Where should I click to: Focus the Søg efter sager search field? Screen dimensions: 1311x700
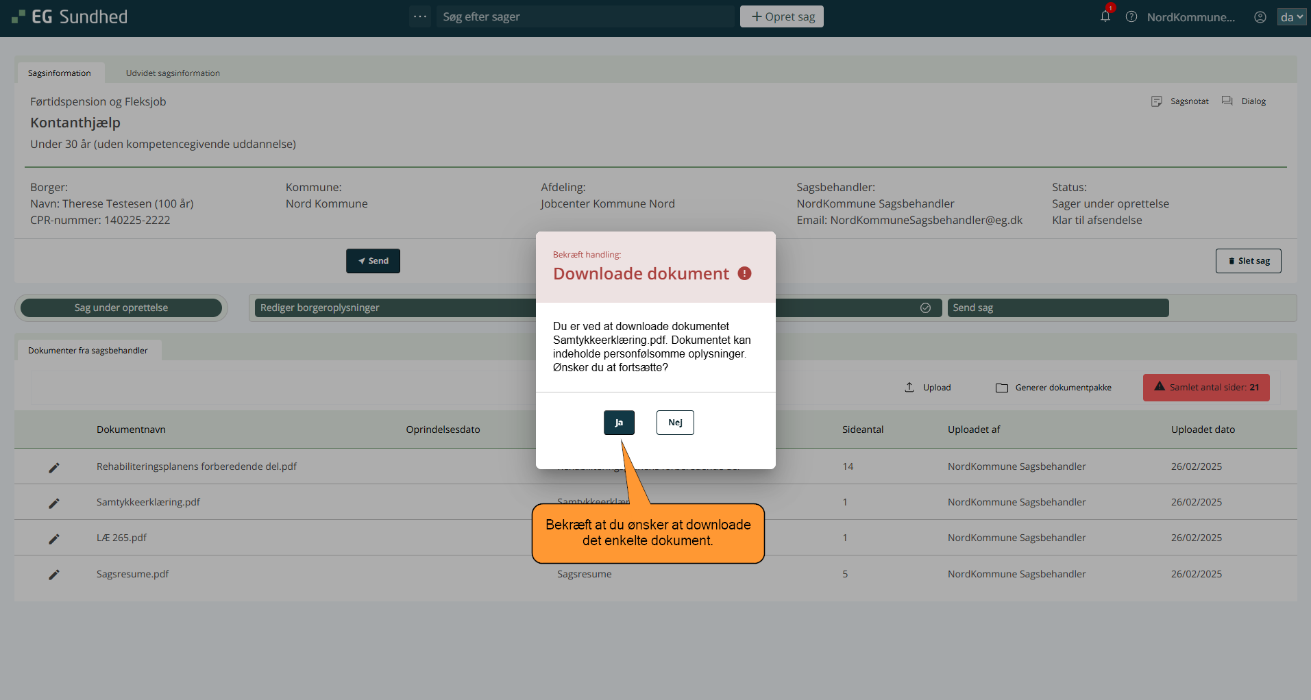click(x=585, y=16)
